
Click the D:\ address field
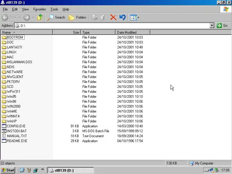pyautogui.click(x=112, y=26)
